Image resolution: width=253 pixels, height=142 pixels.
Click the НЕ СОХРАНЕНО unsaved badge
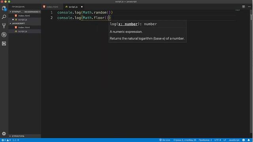coord(32,12)
